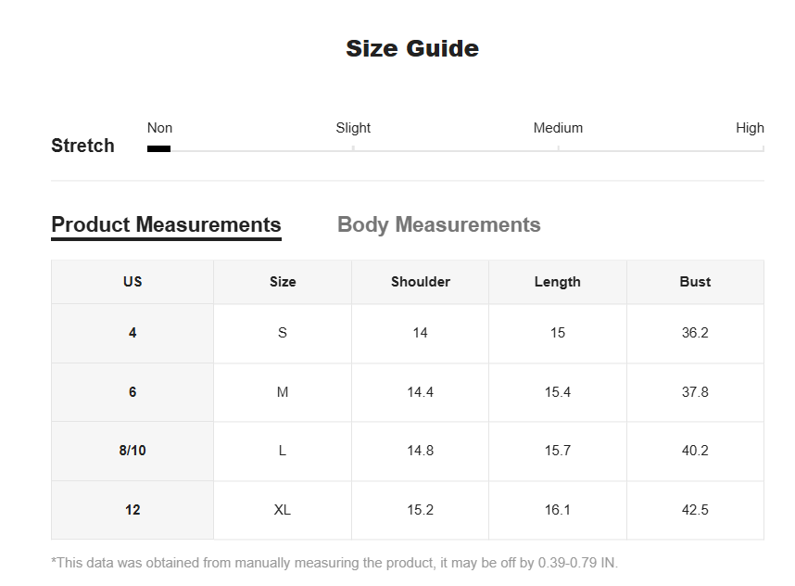The width and height of the screenshot is (795, 586).
Task: Switch to the Body Measurements tab
Action: [x=438, y=224]
